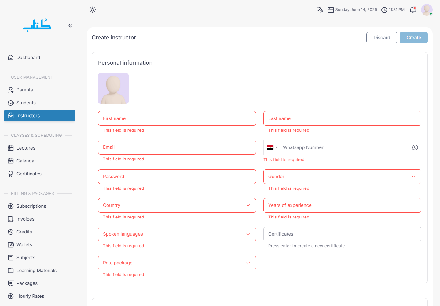The height and width of the screenshot is (306, 440).
Task: Click the Parents person icon
Action: point(11,90)
